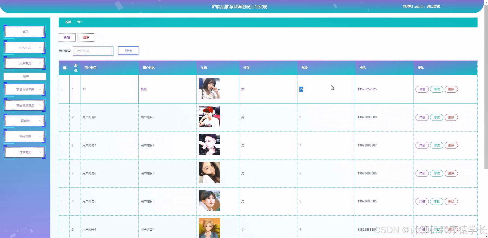Check the row checkbox for 用户账号8

tap(63, 117)
